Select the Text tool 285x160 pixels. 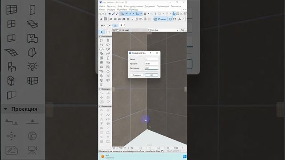(x=102, y=119)
